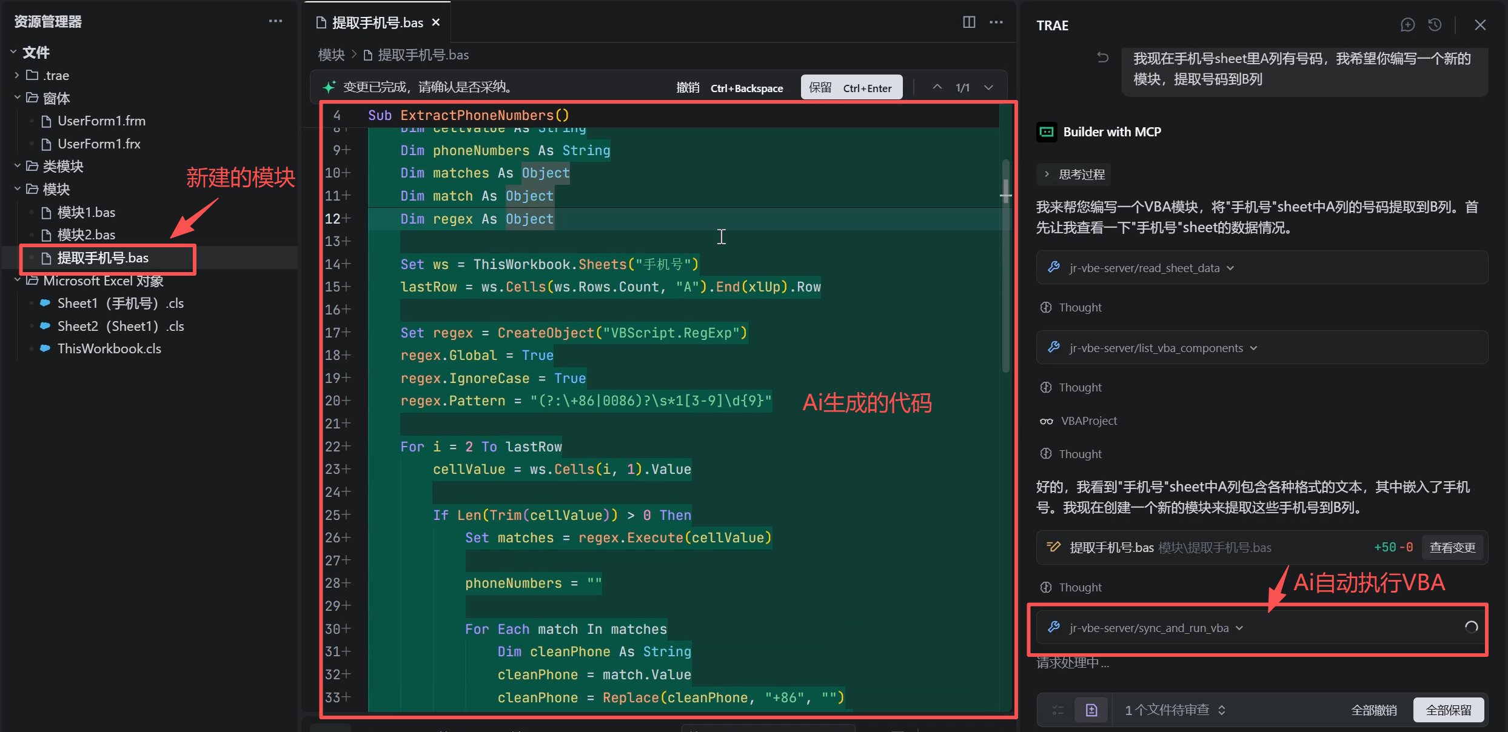Image resolution: width=1508 pixels, height=732 pixels.
Task: Click the 保留 Ctrl+Enter button
Action: 851,87
